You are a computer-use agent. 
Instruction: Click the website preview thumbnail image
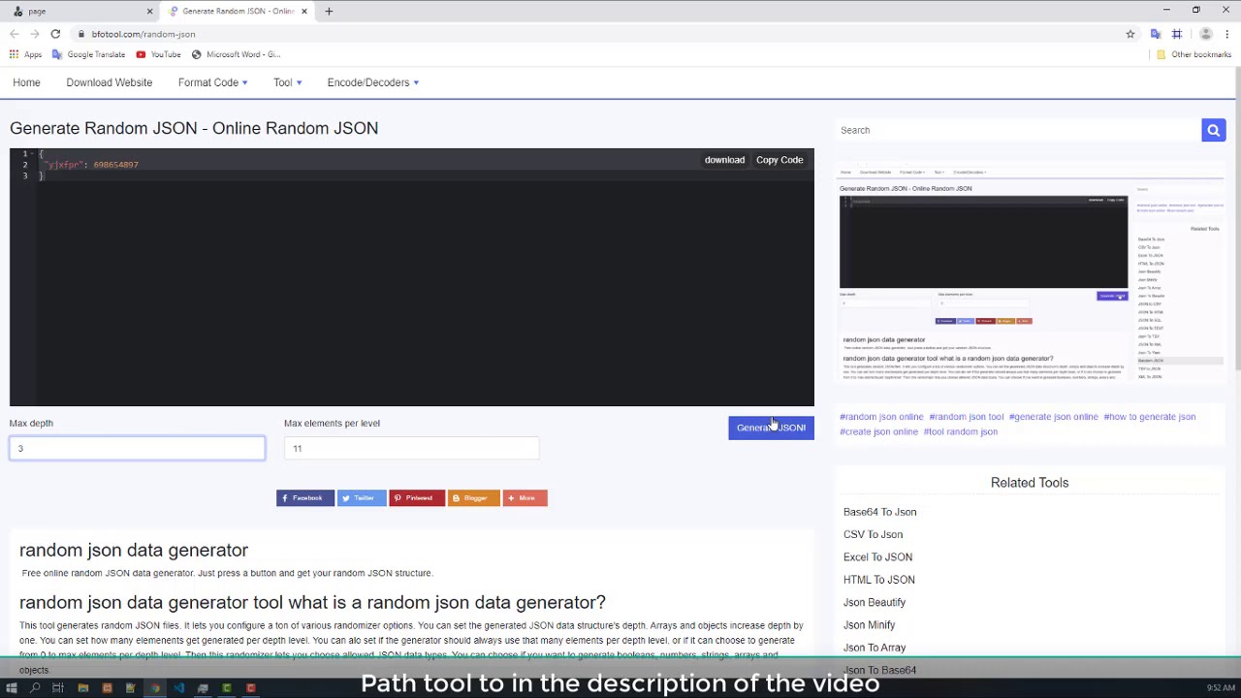(1031, 274)
